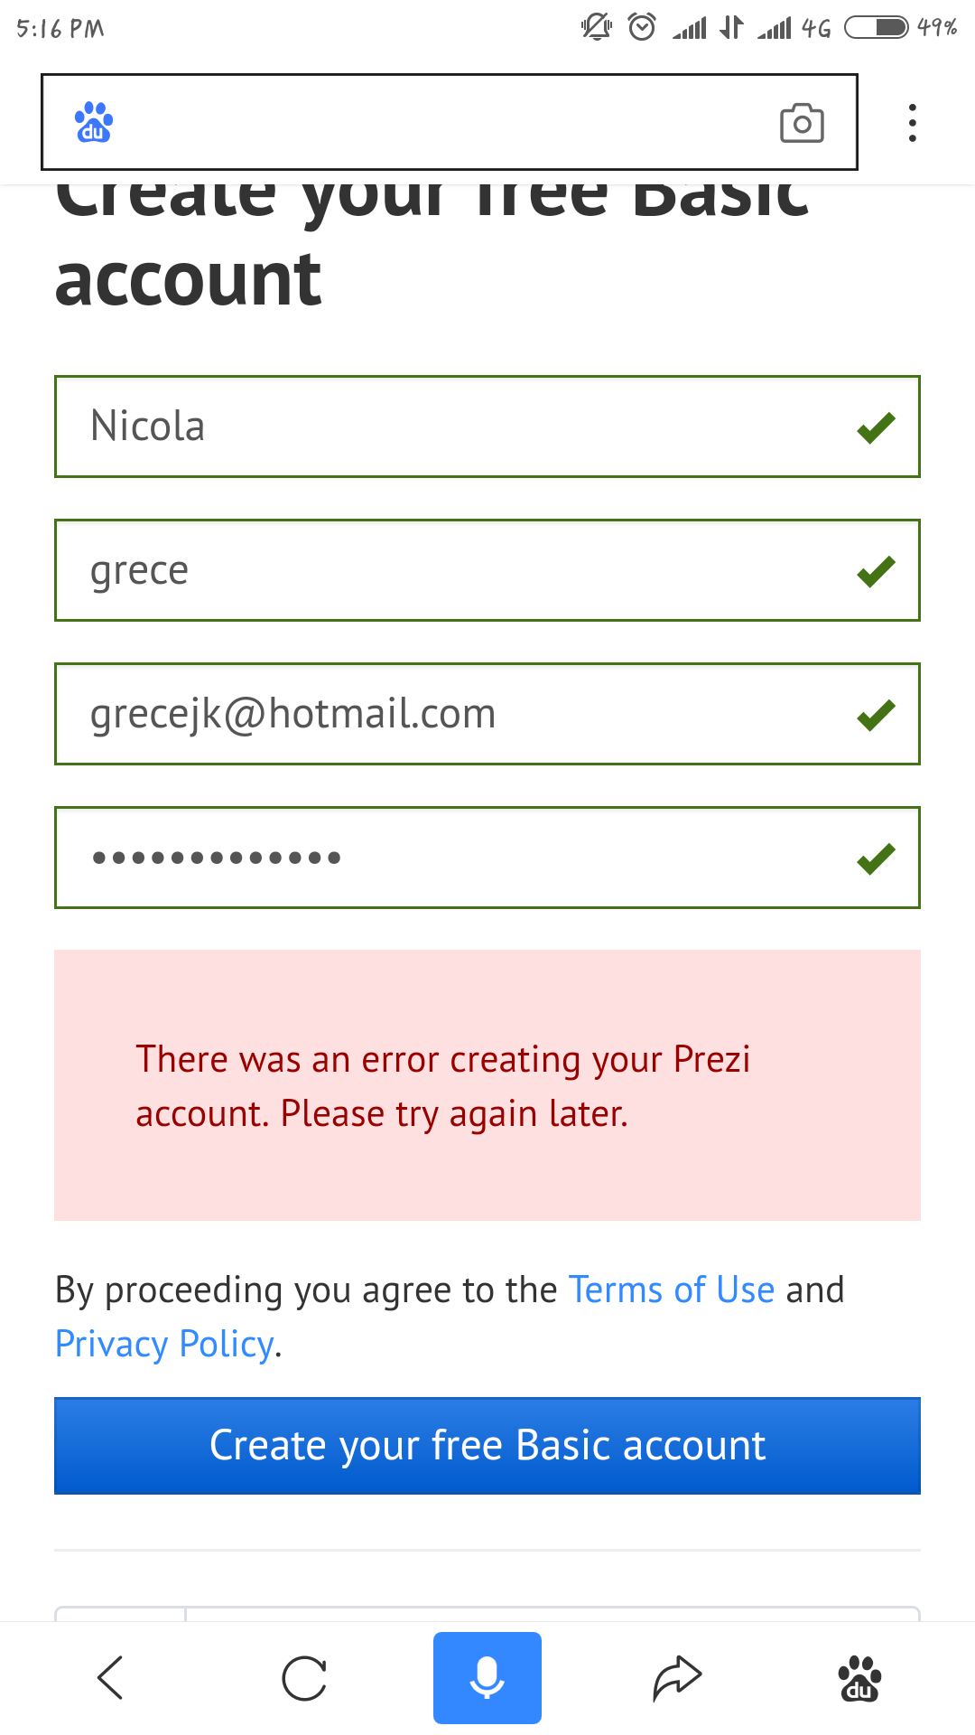Tap the muted notification bell status icon
The image size is (975, 1735).
[596, 27]
